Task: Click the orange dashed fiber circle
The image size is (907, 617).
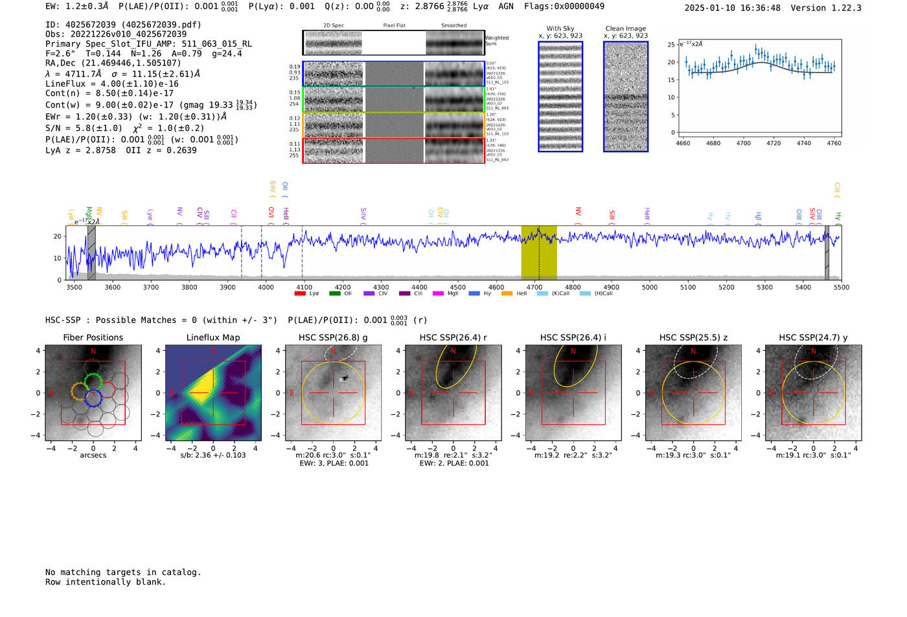Action: pyautogui.click(x=80, y=391)
